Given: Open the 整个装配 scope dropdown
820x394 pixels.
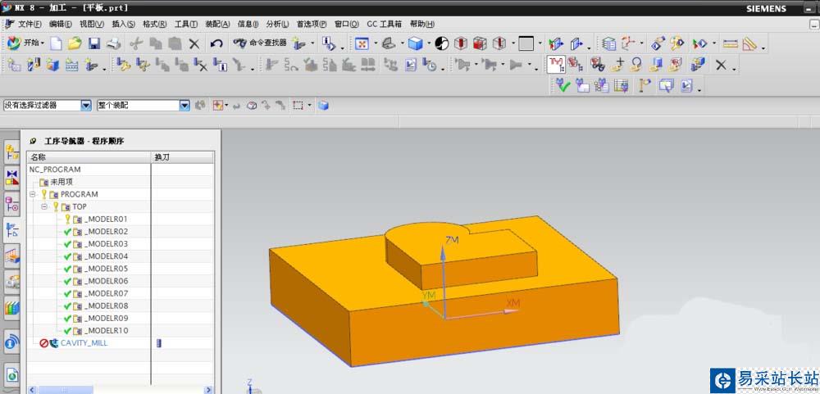Looking at the screenshot, I should (184, 106).
